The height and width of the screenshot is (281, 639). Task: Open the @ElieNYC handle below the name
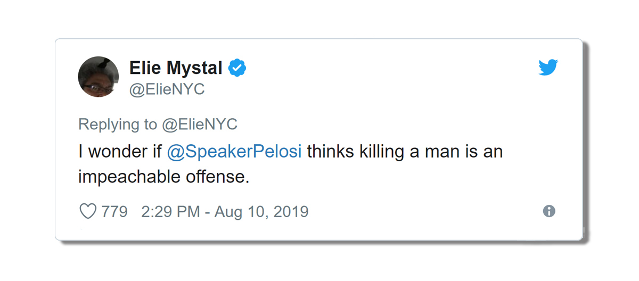(167, 89)
